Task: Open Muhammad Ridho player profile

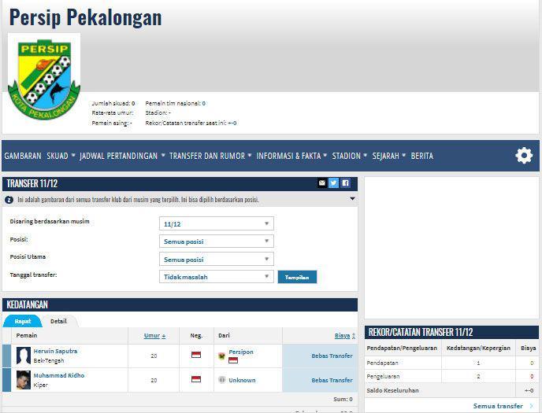Action: pyautogui.click(x=59, y=375)
